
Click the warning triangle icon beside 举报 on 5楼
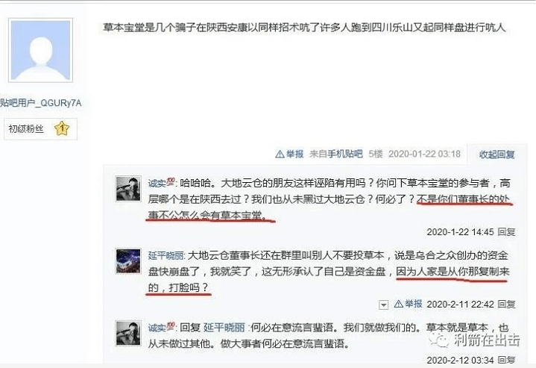coord(280,155)
